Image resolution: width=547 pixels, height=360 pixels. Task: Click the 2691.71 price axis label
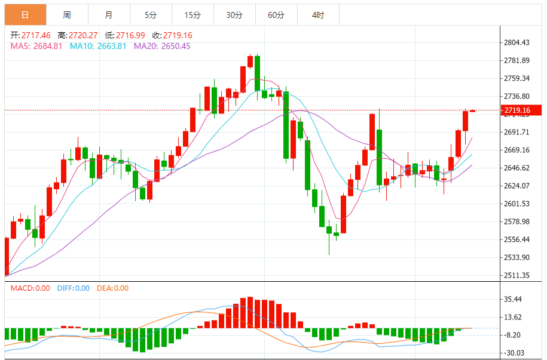point(517,132)
